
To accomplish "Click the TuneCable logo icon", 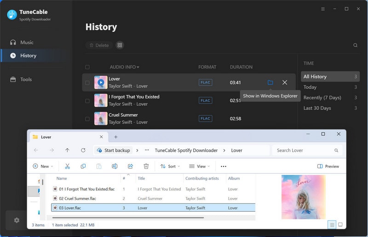I will (12, 15).
